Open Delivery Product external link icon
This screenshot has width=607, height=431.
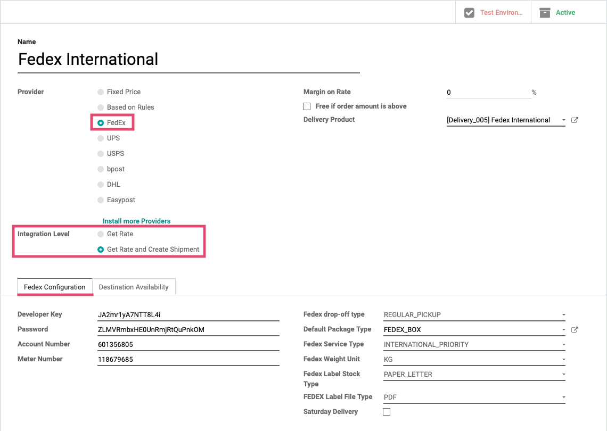575,120
